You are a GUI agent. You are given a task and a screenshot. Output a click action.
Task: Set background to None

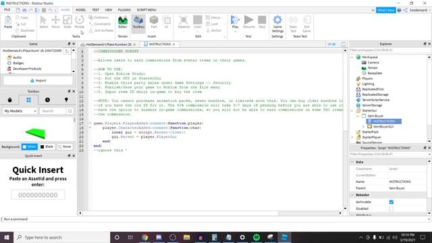coord(65,146)
